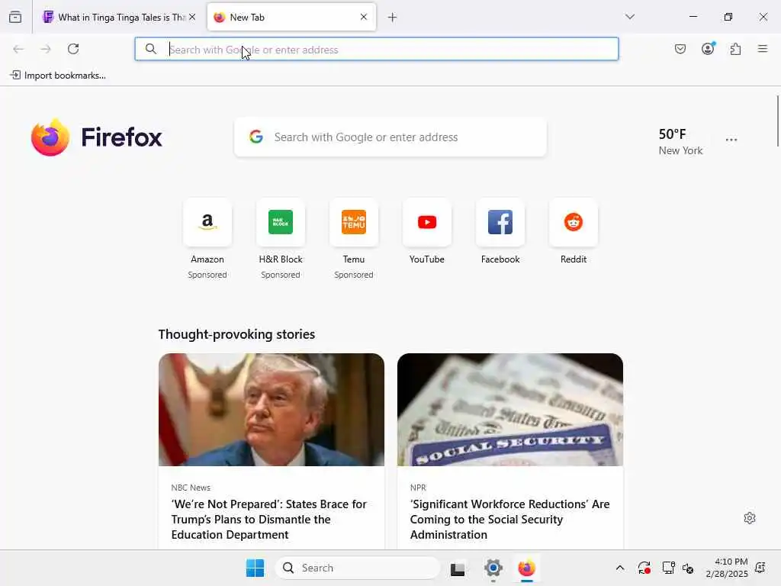Open the Extensions puzzle icon
The height and width of the screenshot is (586, 781).
coord(735,49)
